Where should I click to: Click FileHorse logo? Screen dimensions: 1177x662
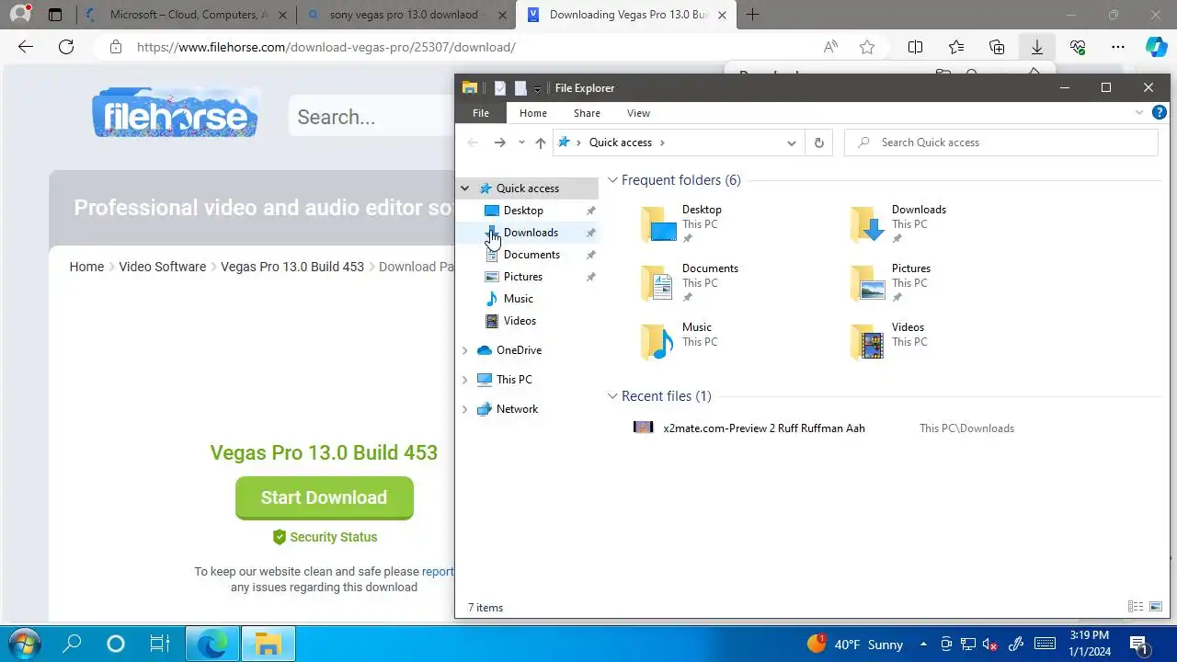click(175, 114)
